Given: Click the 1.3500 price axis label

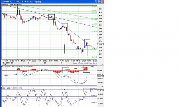Looking at the screenshot, I should pyautogui.click(x=100, y=54).
